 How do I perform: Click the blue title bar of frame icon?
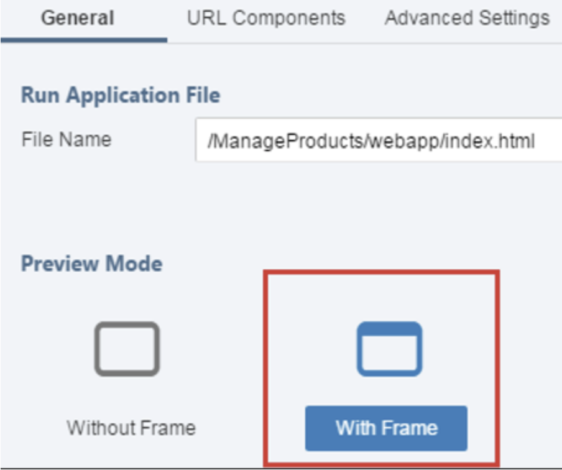pos(389,329)
